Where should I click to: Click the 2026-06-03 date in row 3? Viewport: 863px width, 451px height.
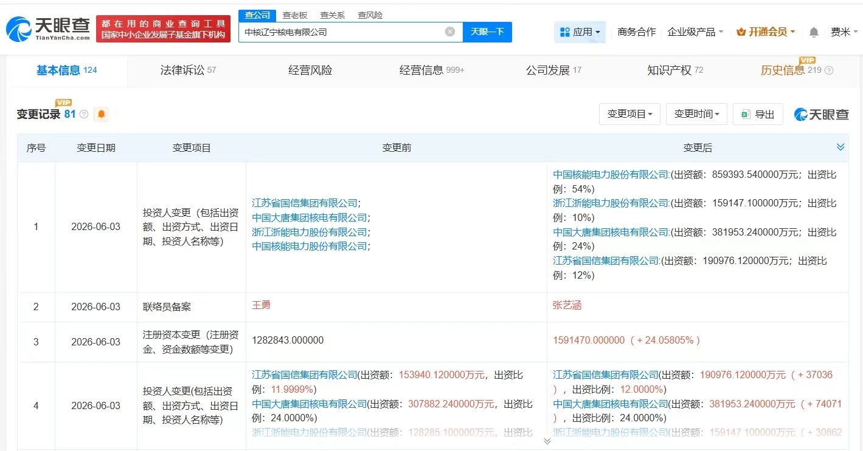tap(96, 342)
